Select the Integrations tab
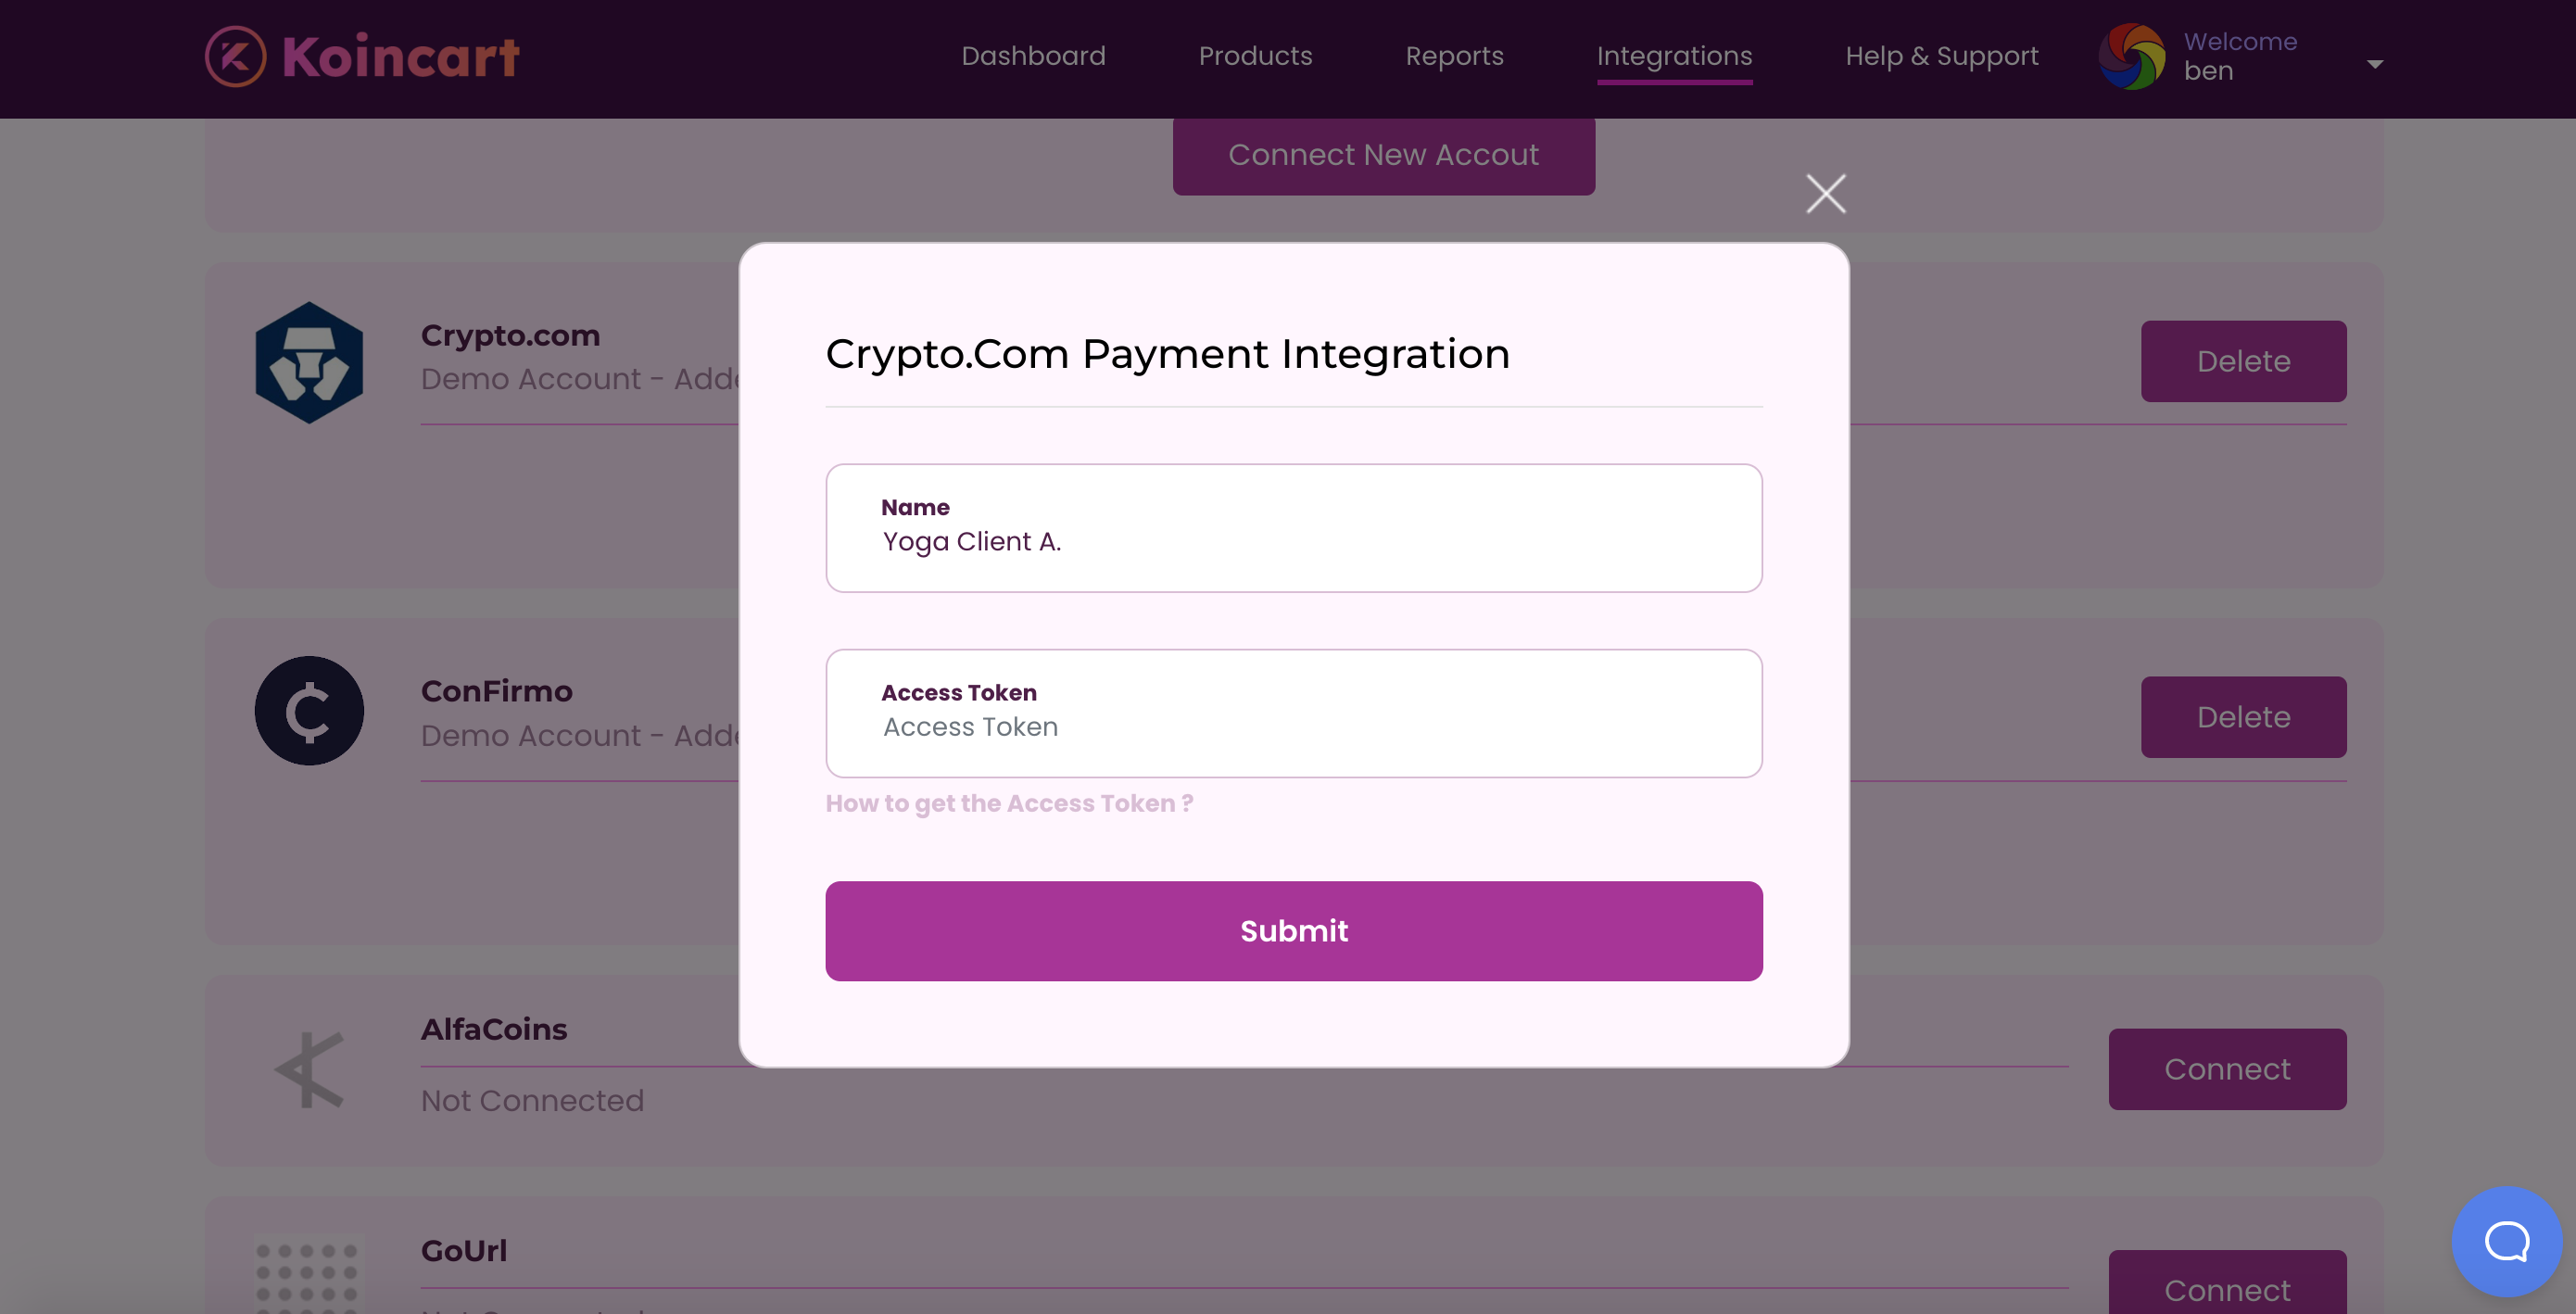The image size is (2576, 1314). coord(1674,56)
